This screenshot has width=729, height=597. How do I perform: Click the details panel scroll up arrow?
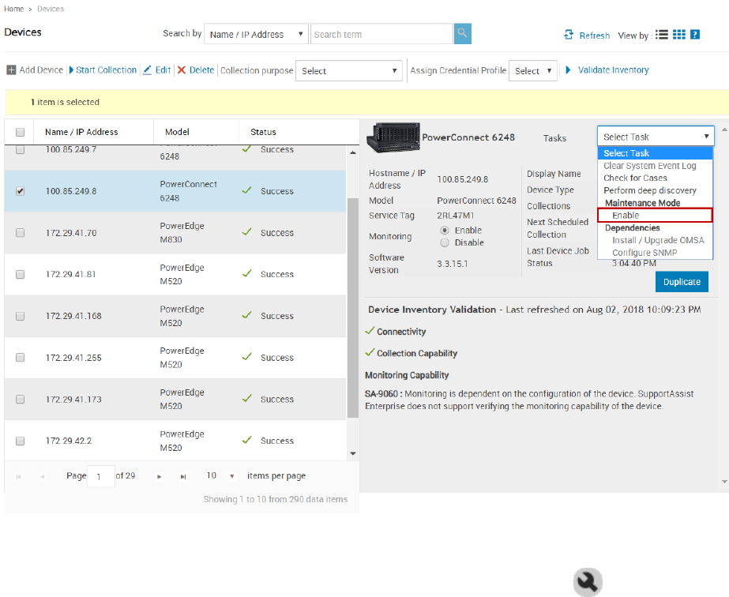724,130
